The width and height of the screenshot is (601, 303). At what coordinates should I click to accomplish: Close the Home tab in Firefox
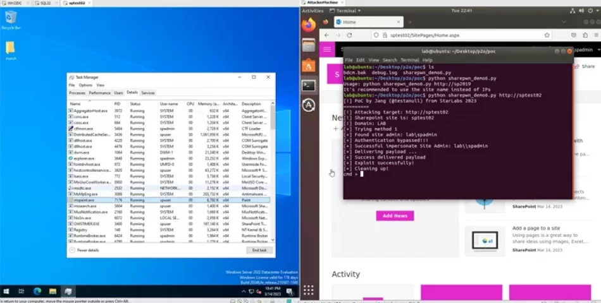(398, 22)
